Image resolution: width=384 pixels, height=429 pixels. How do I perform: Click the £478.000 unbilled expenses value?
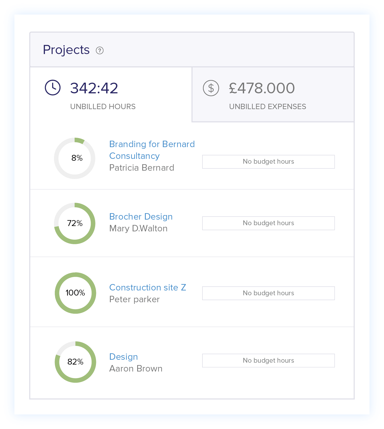(x=262, y=88)
